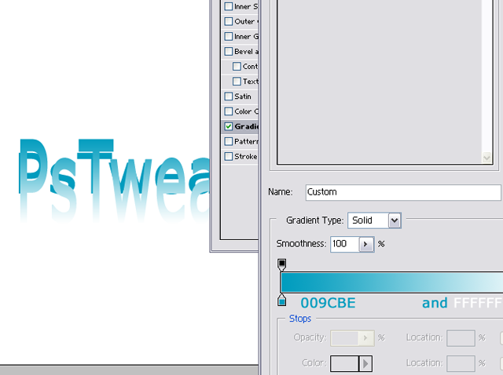
Task: Click the Opacity stop value field
Action: click(x=344, y=338)
